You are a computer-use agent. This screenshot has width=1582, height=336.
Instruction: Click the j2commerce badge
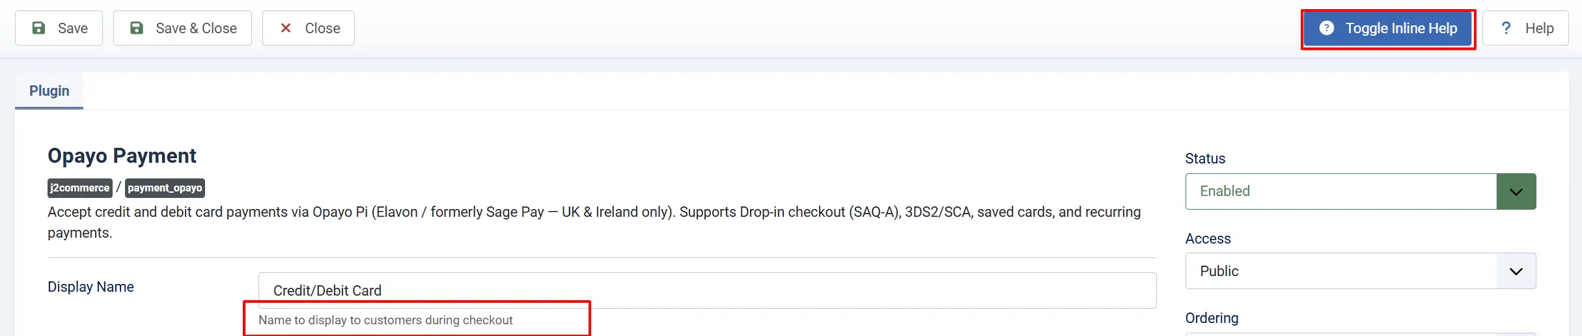click(80, 188)
